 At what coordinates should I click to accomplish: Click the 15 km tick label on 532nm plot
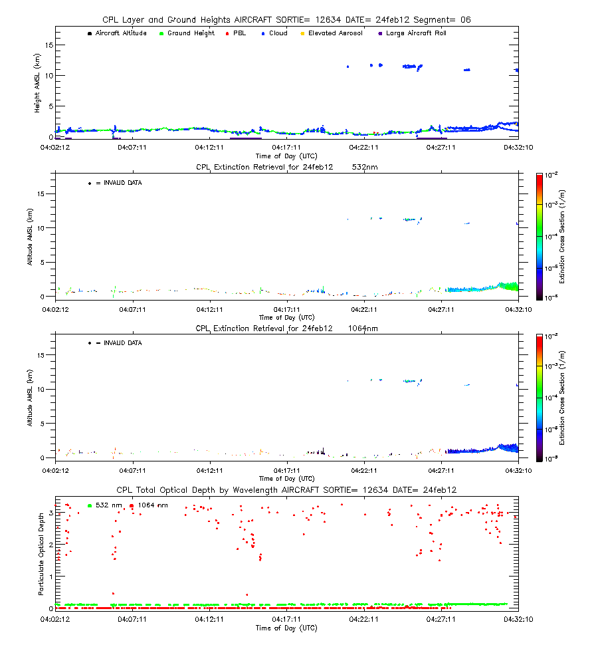point(41,193)
